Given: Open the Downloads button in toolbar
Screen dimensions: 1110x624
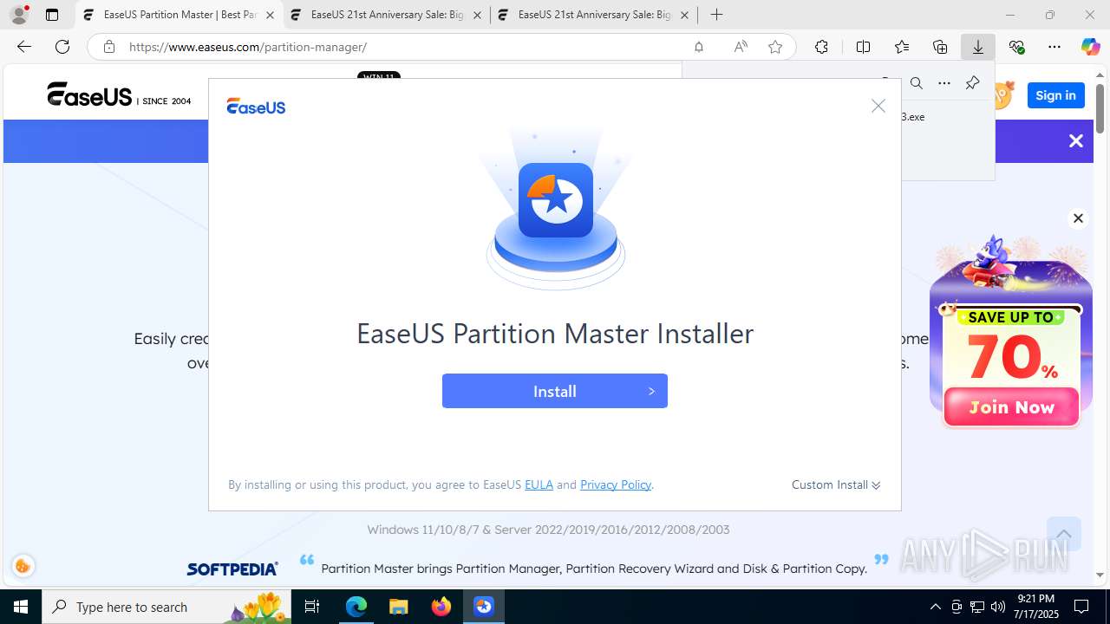Looking at the screenshot, I should click(x=978, y=47).
